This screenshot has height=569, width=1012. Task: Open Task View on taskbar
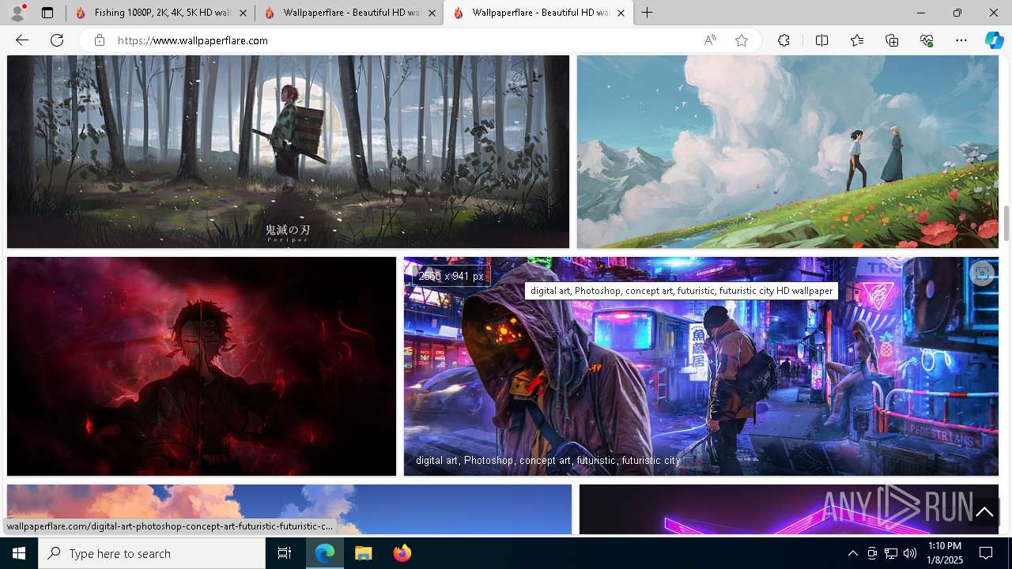pyautogui.click(x=285, y=553)
